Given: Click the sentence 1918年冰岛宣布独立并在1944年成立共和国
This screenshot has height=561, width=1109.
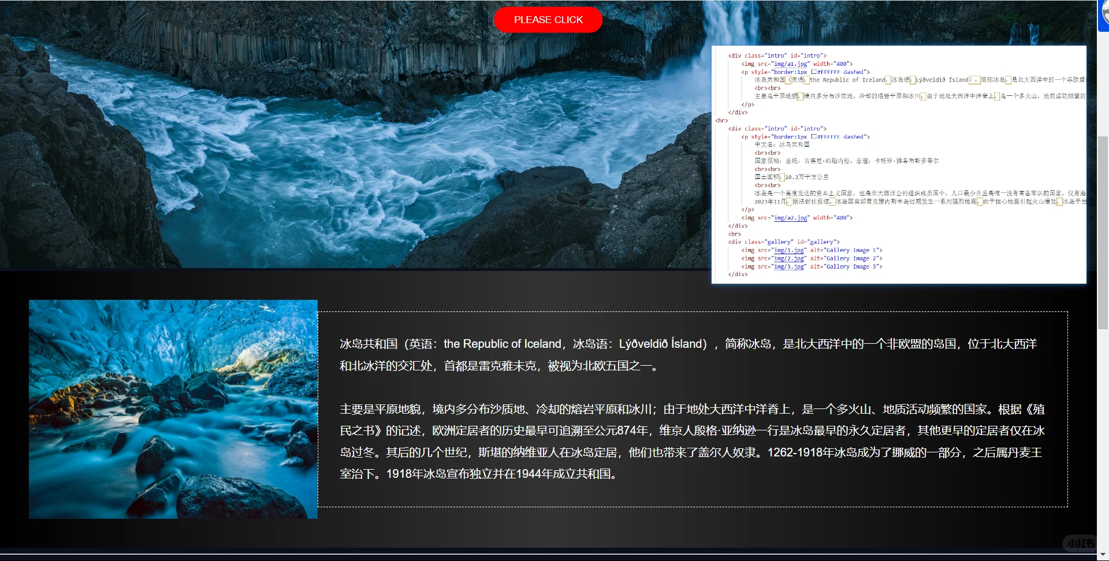Looking at the screenshot, I should 498,474.
